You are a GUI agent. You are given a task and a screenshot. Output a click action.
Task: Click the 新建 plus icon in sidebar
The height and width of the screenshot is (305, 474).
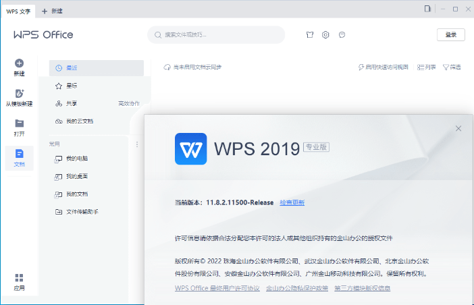coord(19,63)
